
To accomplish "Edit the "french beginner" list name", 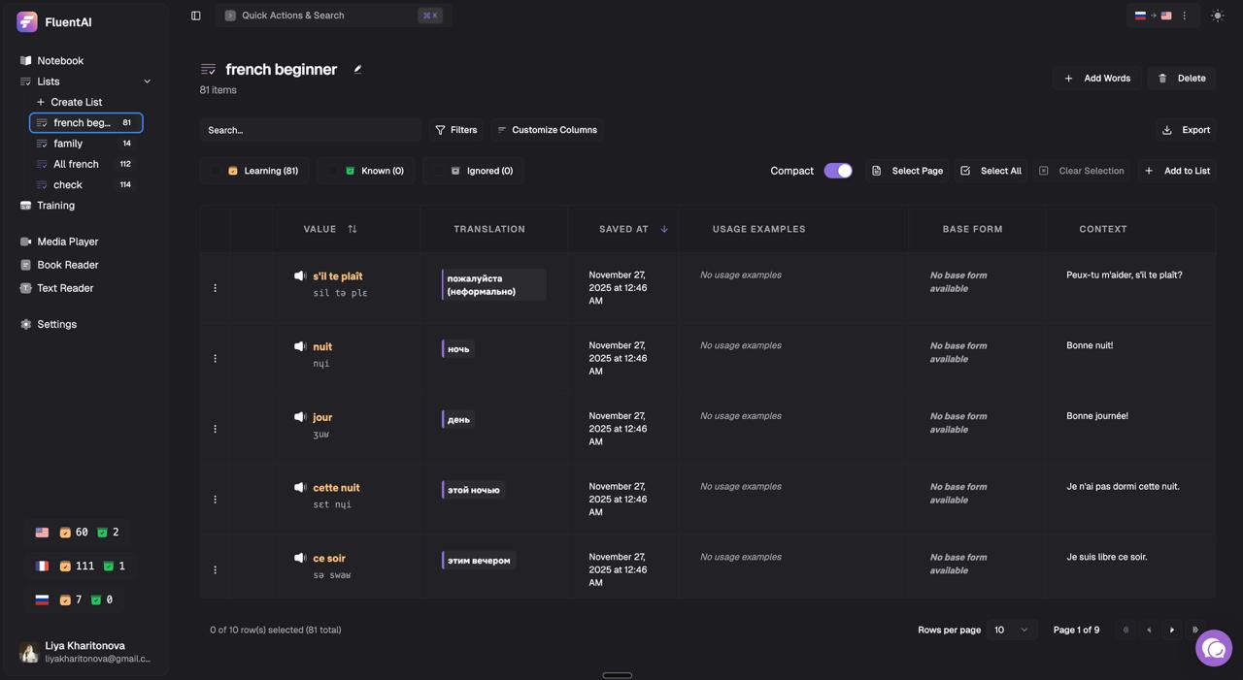I will [x=357, y=69].
